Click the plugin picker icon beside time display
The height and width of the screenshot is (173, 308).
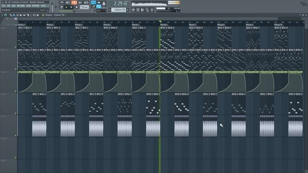pos(104,3)
